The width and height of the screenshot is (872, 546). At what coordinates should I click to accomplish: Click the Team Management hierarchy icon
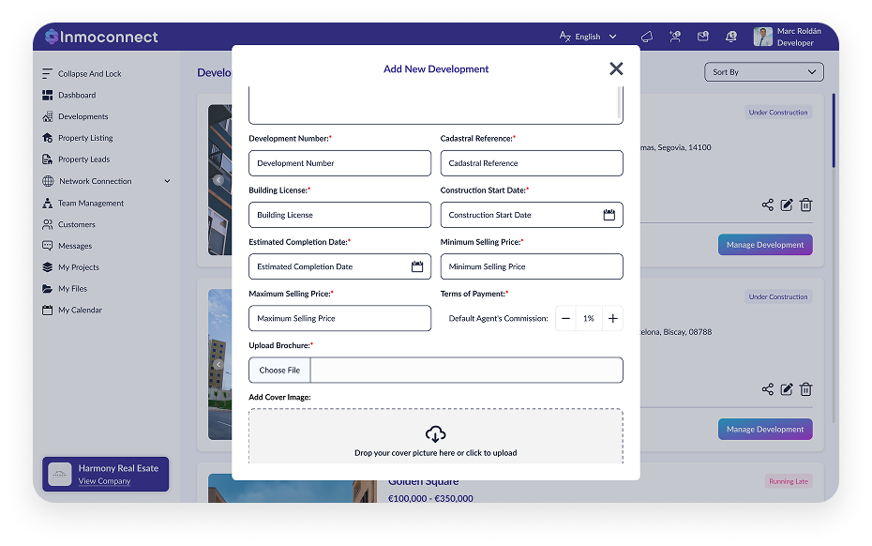47,204
